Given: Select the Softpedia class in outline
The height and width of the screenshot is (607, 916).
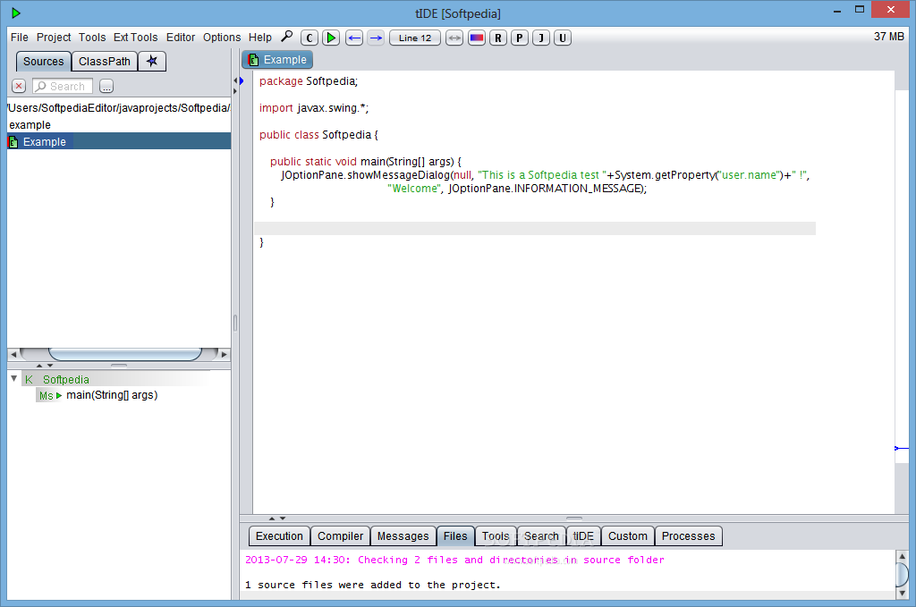Looking at the screenshot, I should pos(66,379).
